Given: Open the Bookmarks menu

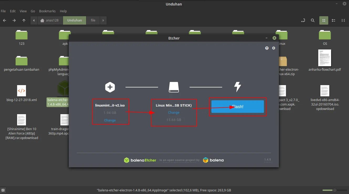Looking at the screenshot, I should (47, 11).
